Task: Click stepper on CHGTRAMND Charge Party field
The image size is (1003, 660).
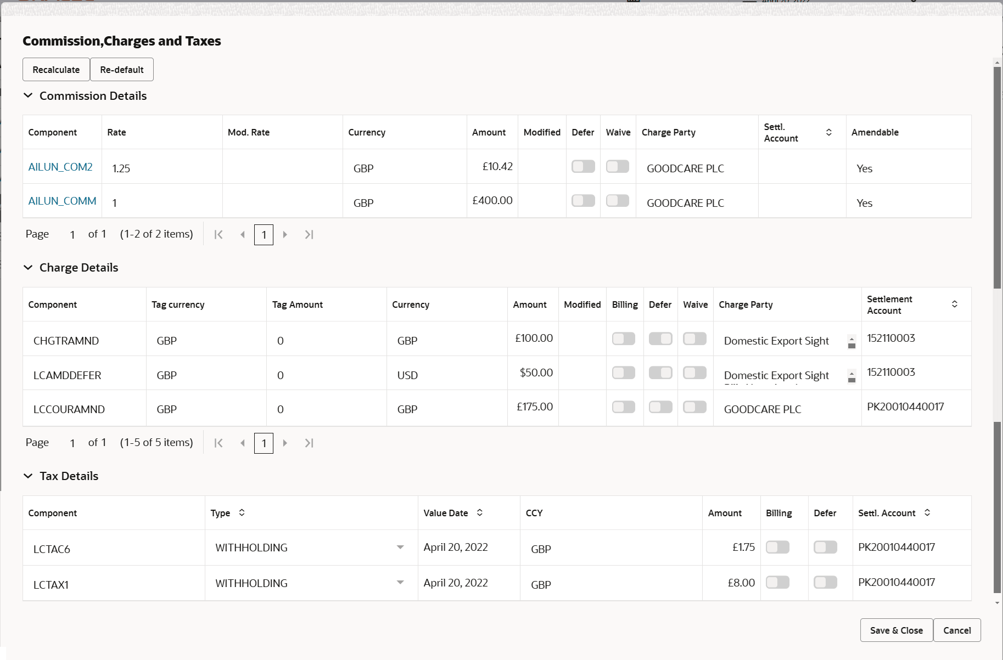Action: point(851,341)
